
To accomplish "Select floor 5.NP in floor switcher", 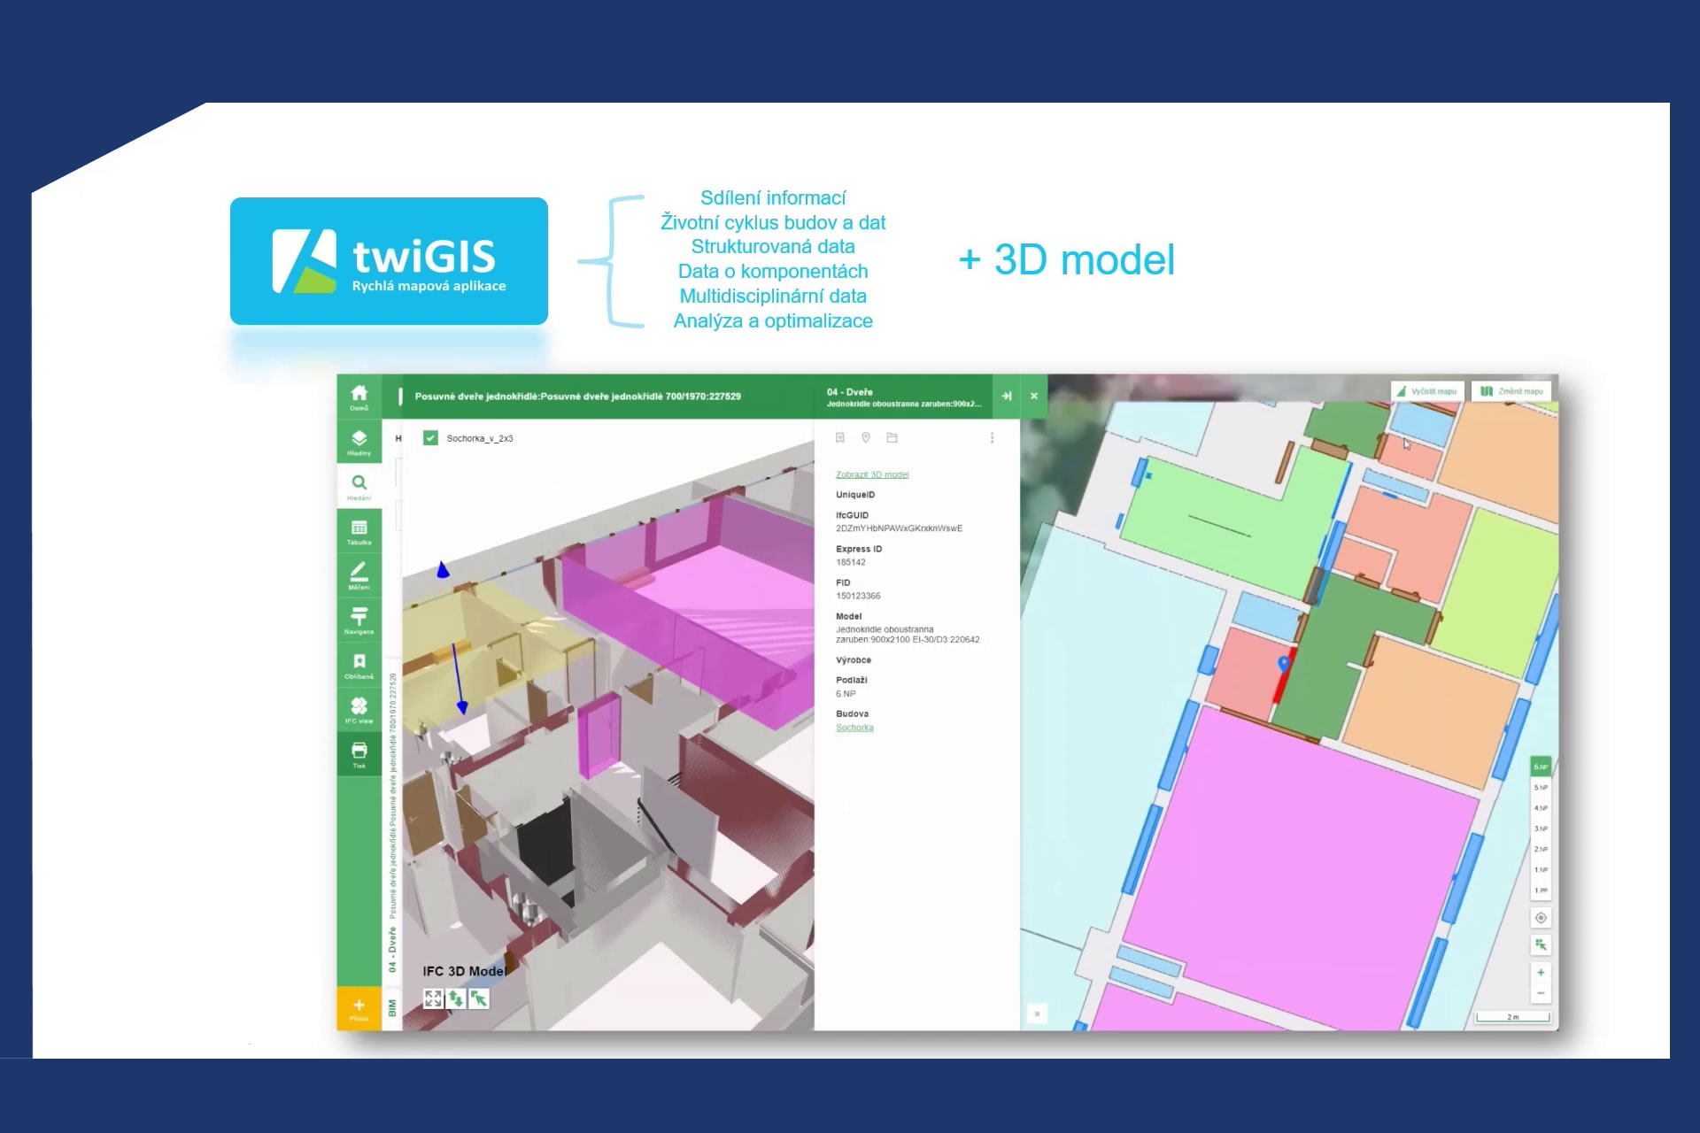I will 1541,788.
